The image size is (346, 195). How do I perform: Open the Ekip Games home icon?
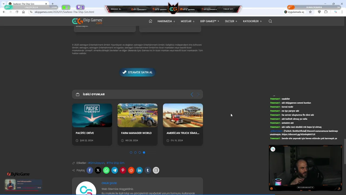point(151,21)
